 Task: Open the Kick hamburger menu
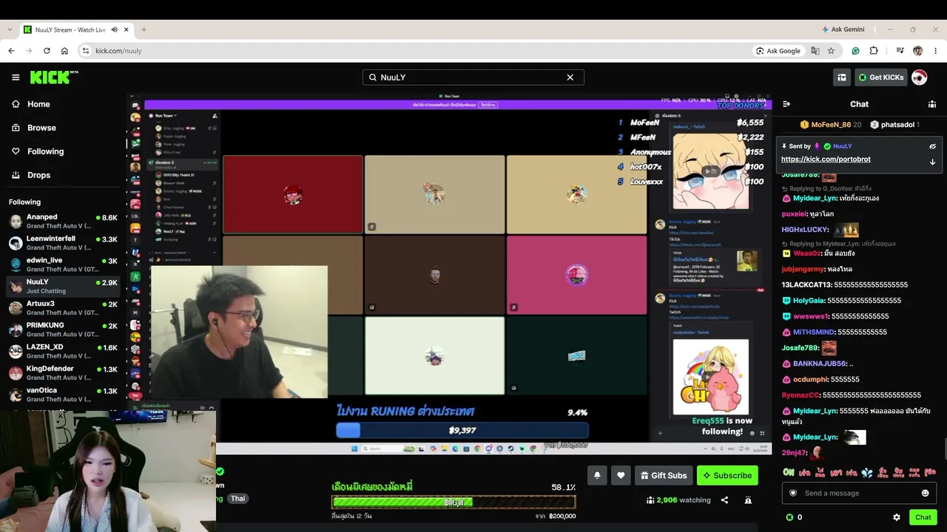(x=16, y=77)
